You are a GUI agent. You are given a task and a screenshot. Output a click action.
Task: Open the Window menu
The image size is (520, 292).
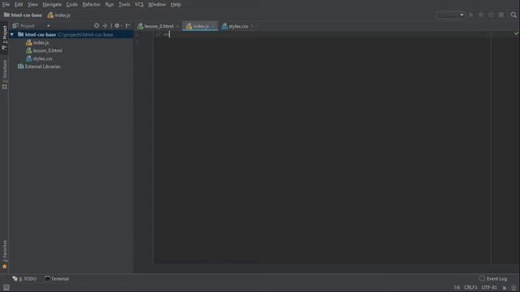[157, 5]
